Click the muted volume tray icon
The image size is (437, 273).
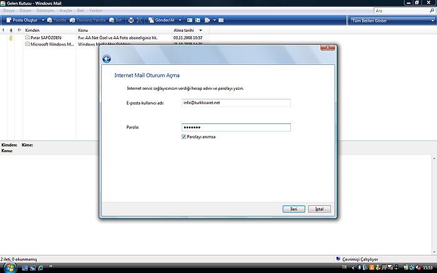pos(418,267)
